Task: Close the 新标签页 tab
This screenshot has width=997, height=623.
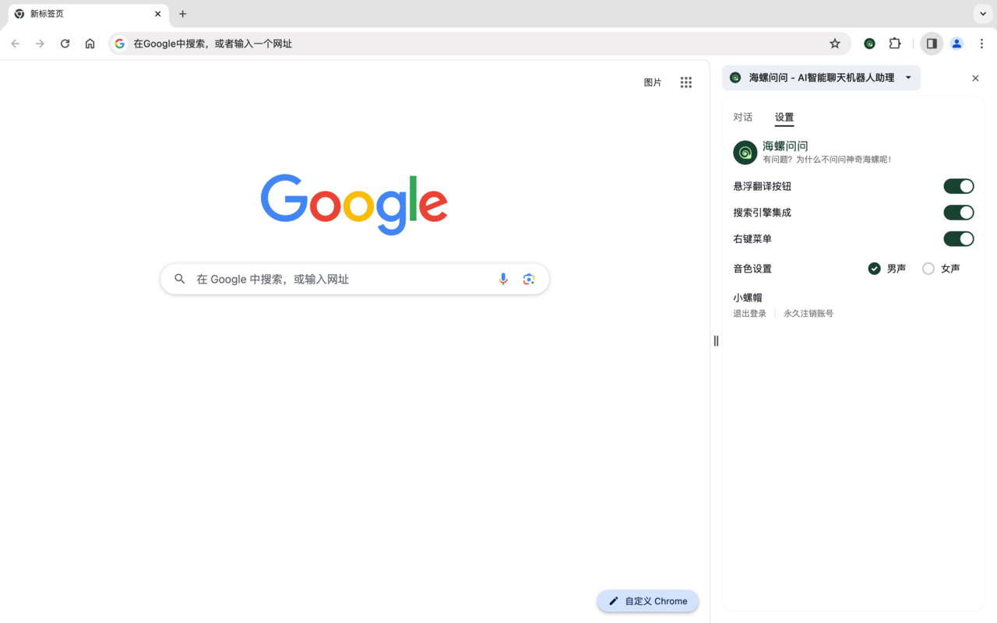Action: pos(158,14)
